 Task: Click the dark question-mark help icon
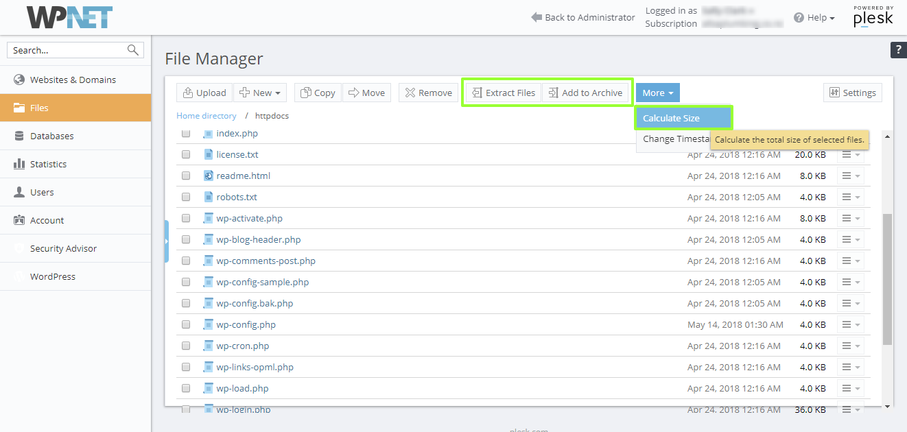pos(898,49)
